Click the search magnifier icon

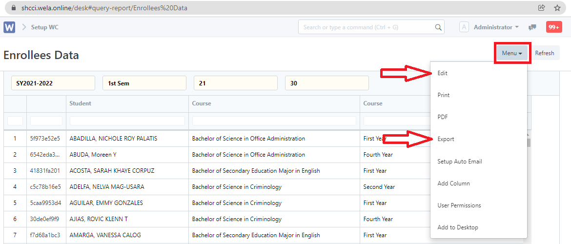(x=438, y=27)
